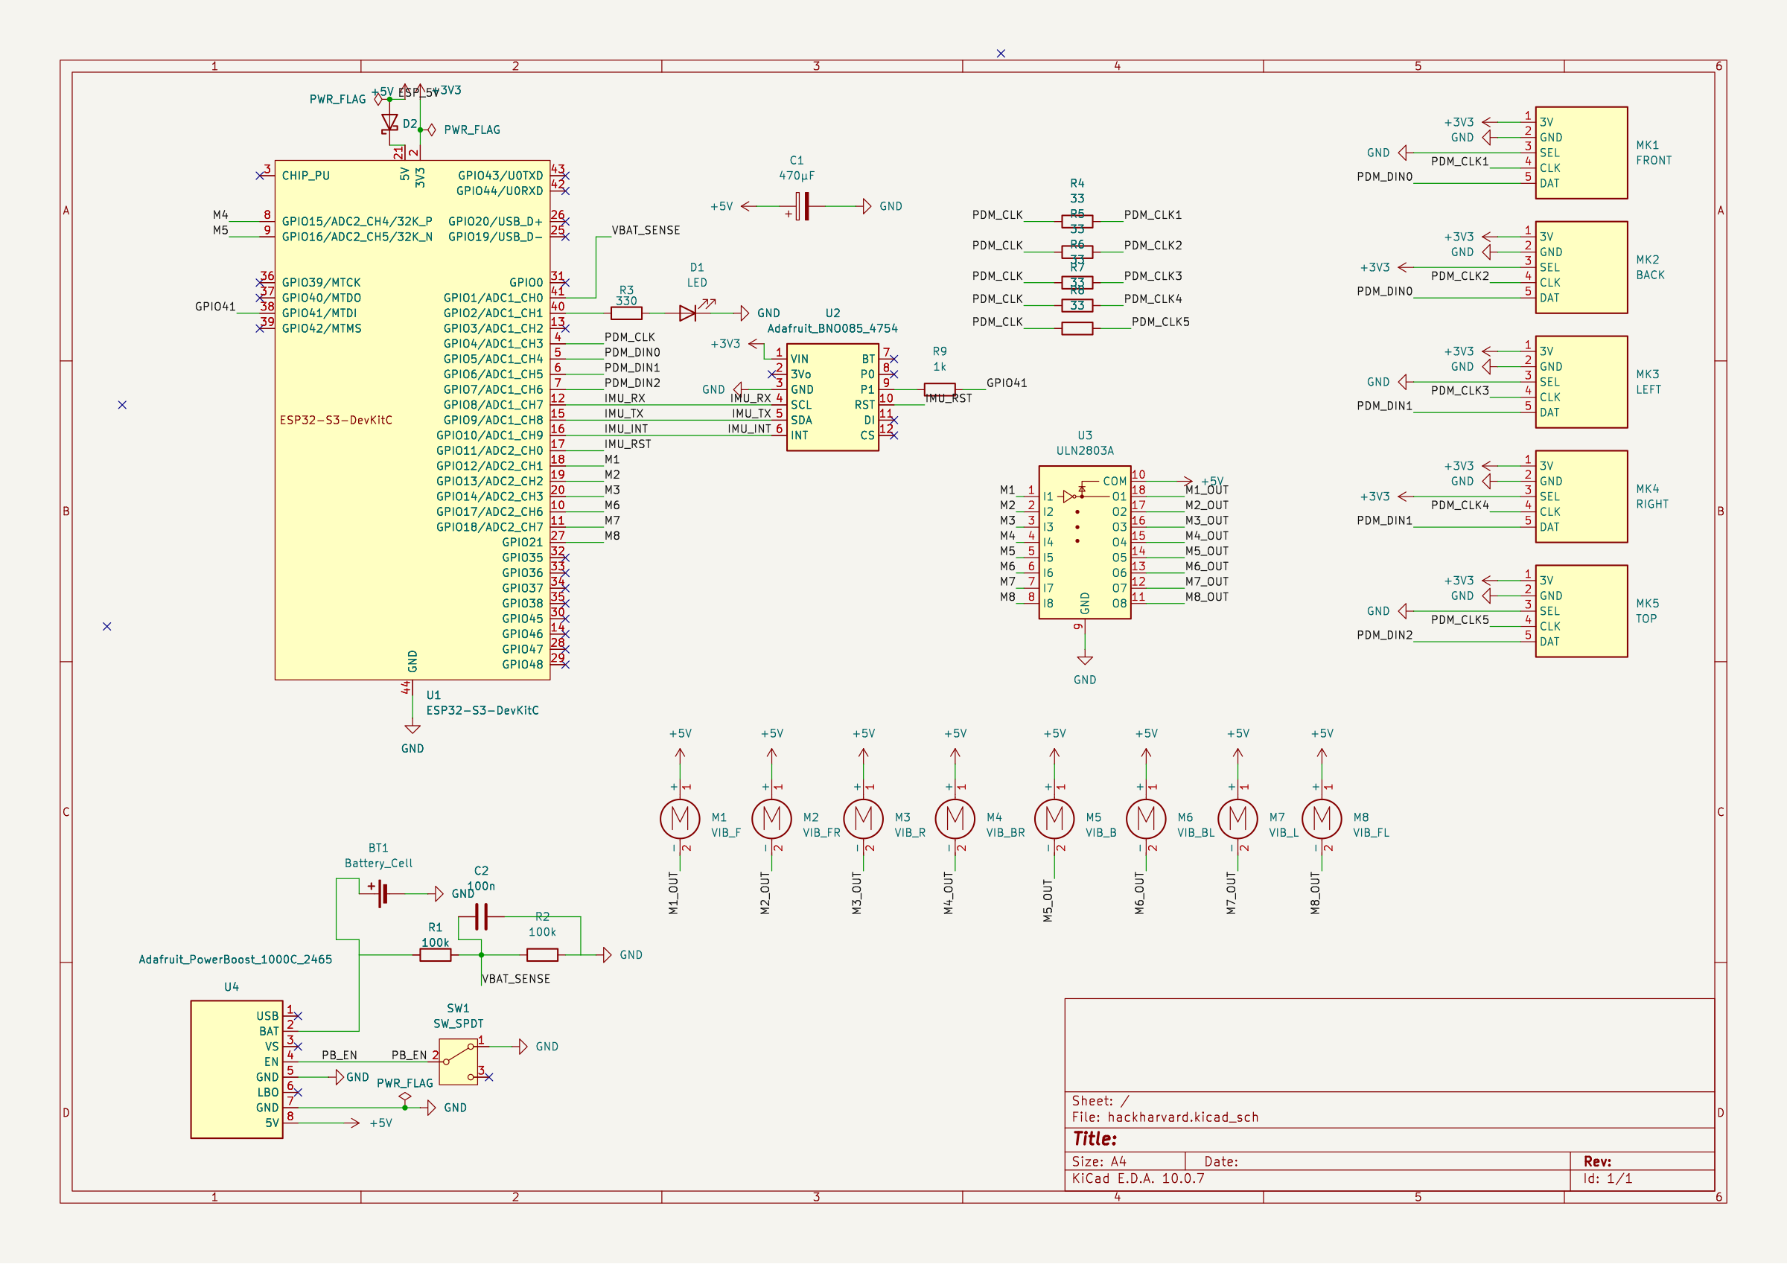Click the GPIO20/USB_D+ pin label
The image size is (1787, 1264).
click(496, 222)
